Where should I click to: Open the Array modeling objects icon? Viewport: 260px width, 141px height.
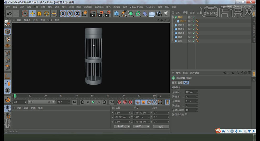point(138,14)
